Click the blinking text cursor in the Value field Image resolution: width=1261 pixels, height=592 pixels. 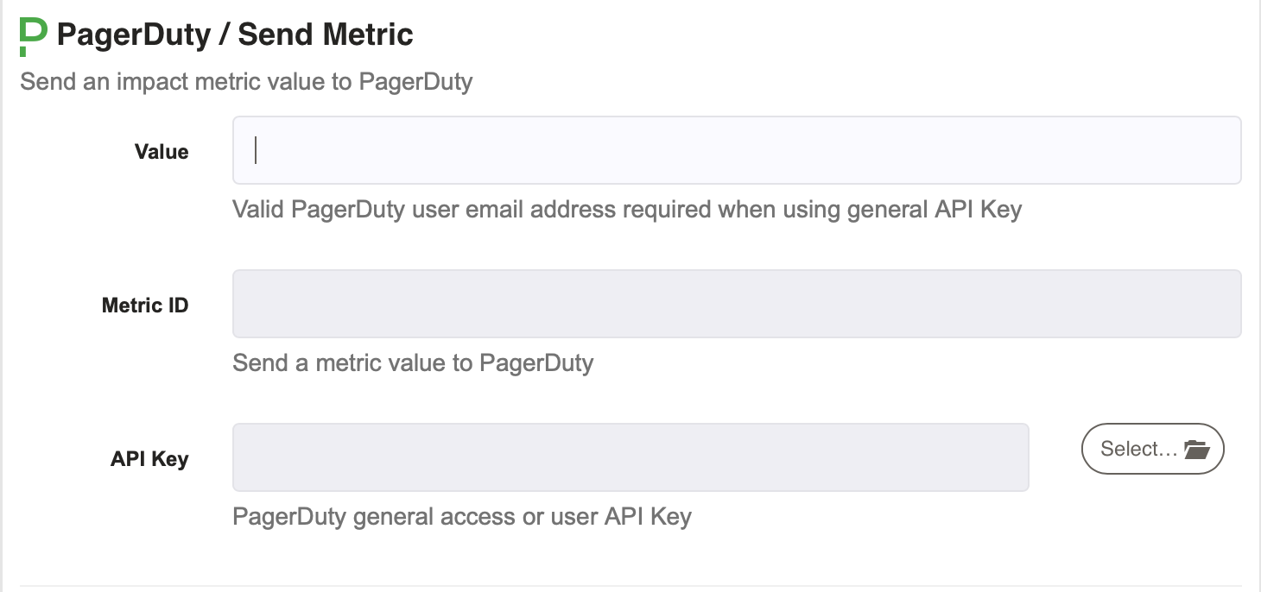(256, 150)
